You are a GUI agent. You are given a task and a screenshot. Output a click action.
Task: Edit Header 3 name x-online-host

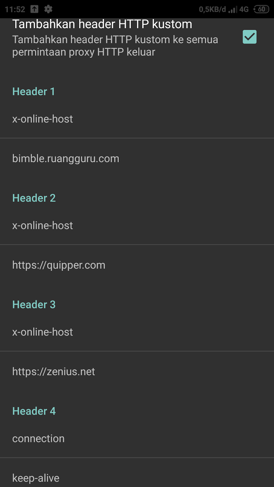pos(137,332)
